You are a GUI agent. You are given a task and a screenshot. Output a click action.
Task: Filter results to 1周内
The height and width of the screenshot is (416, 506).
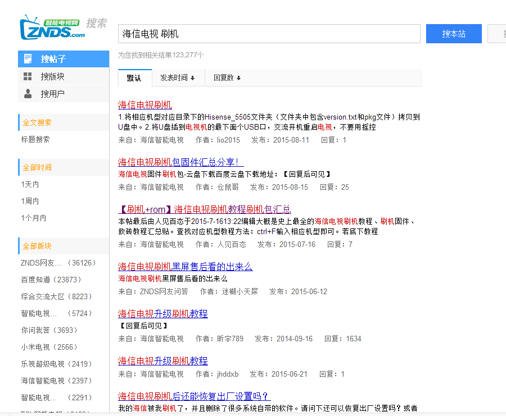30,201
